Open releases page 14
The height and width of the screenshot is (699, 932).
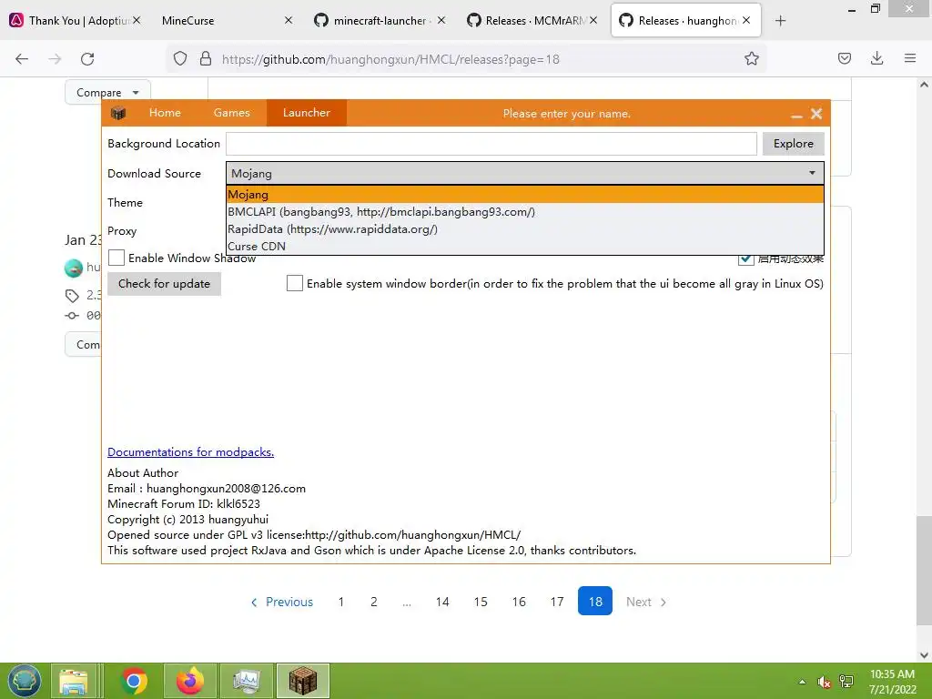442,602
